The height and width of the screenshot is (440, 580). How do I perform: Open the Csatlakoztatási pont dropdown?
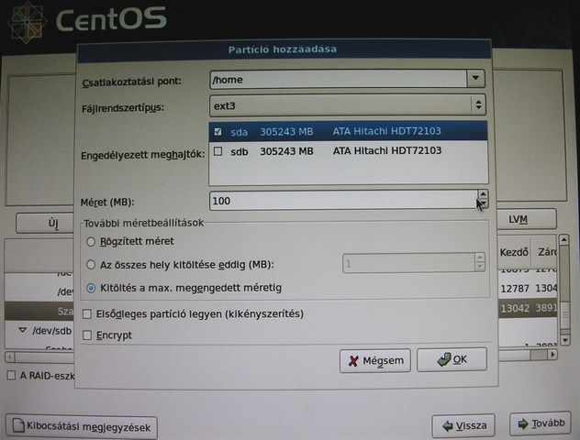pyautogui.click(x=474, y=80)
